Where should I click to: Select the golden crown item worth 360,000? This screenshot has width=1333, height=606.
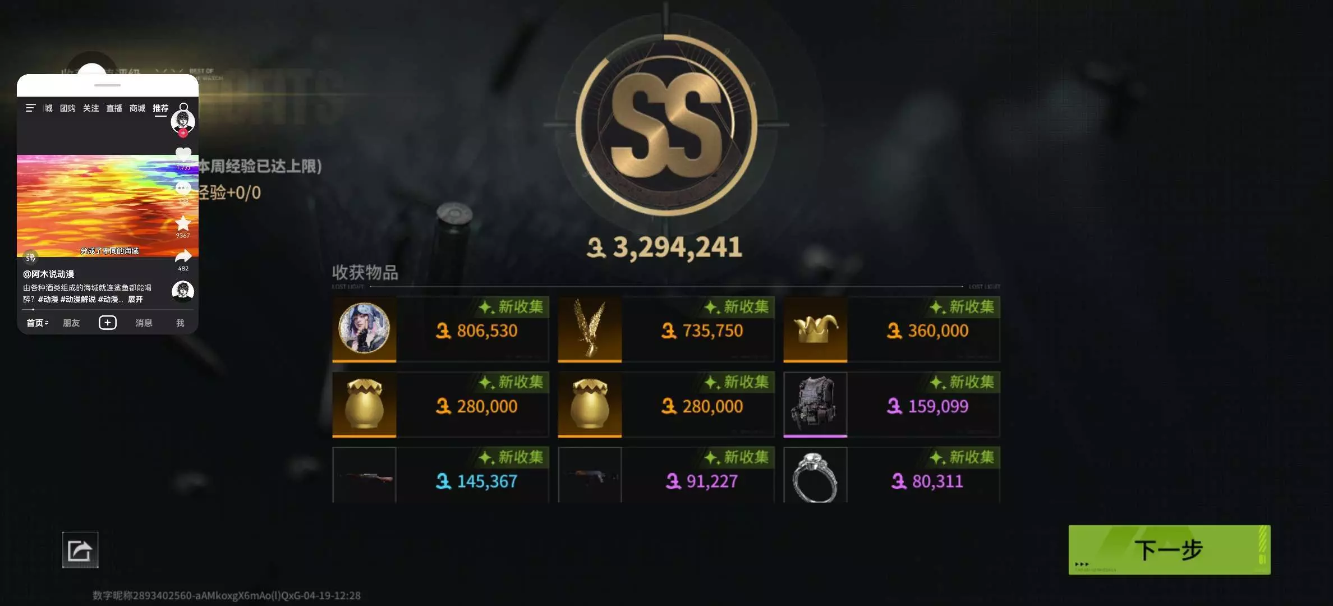(x=891, y=329)
